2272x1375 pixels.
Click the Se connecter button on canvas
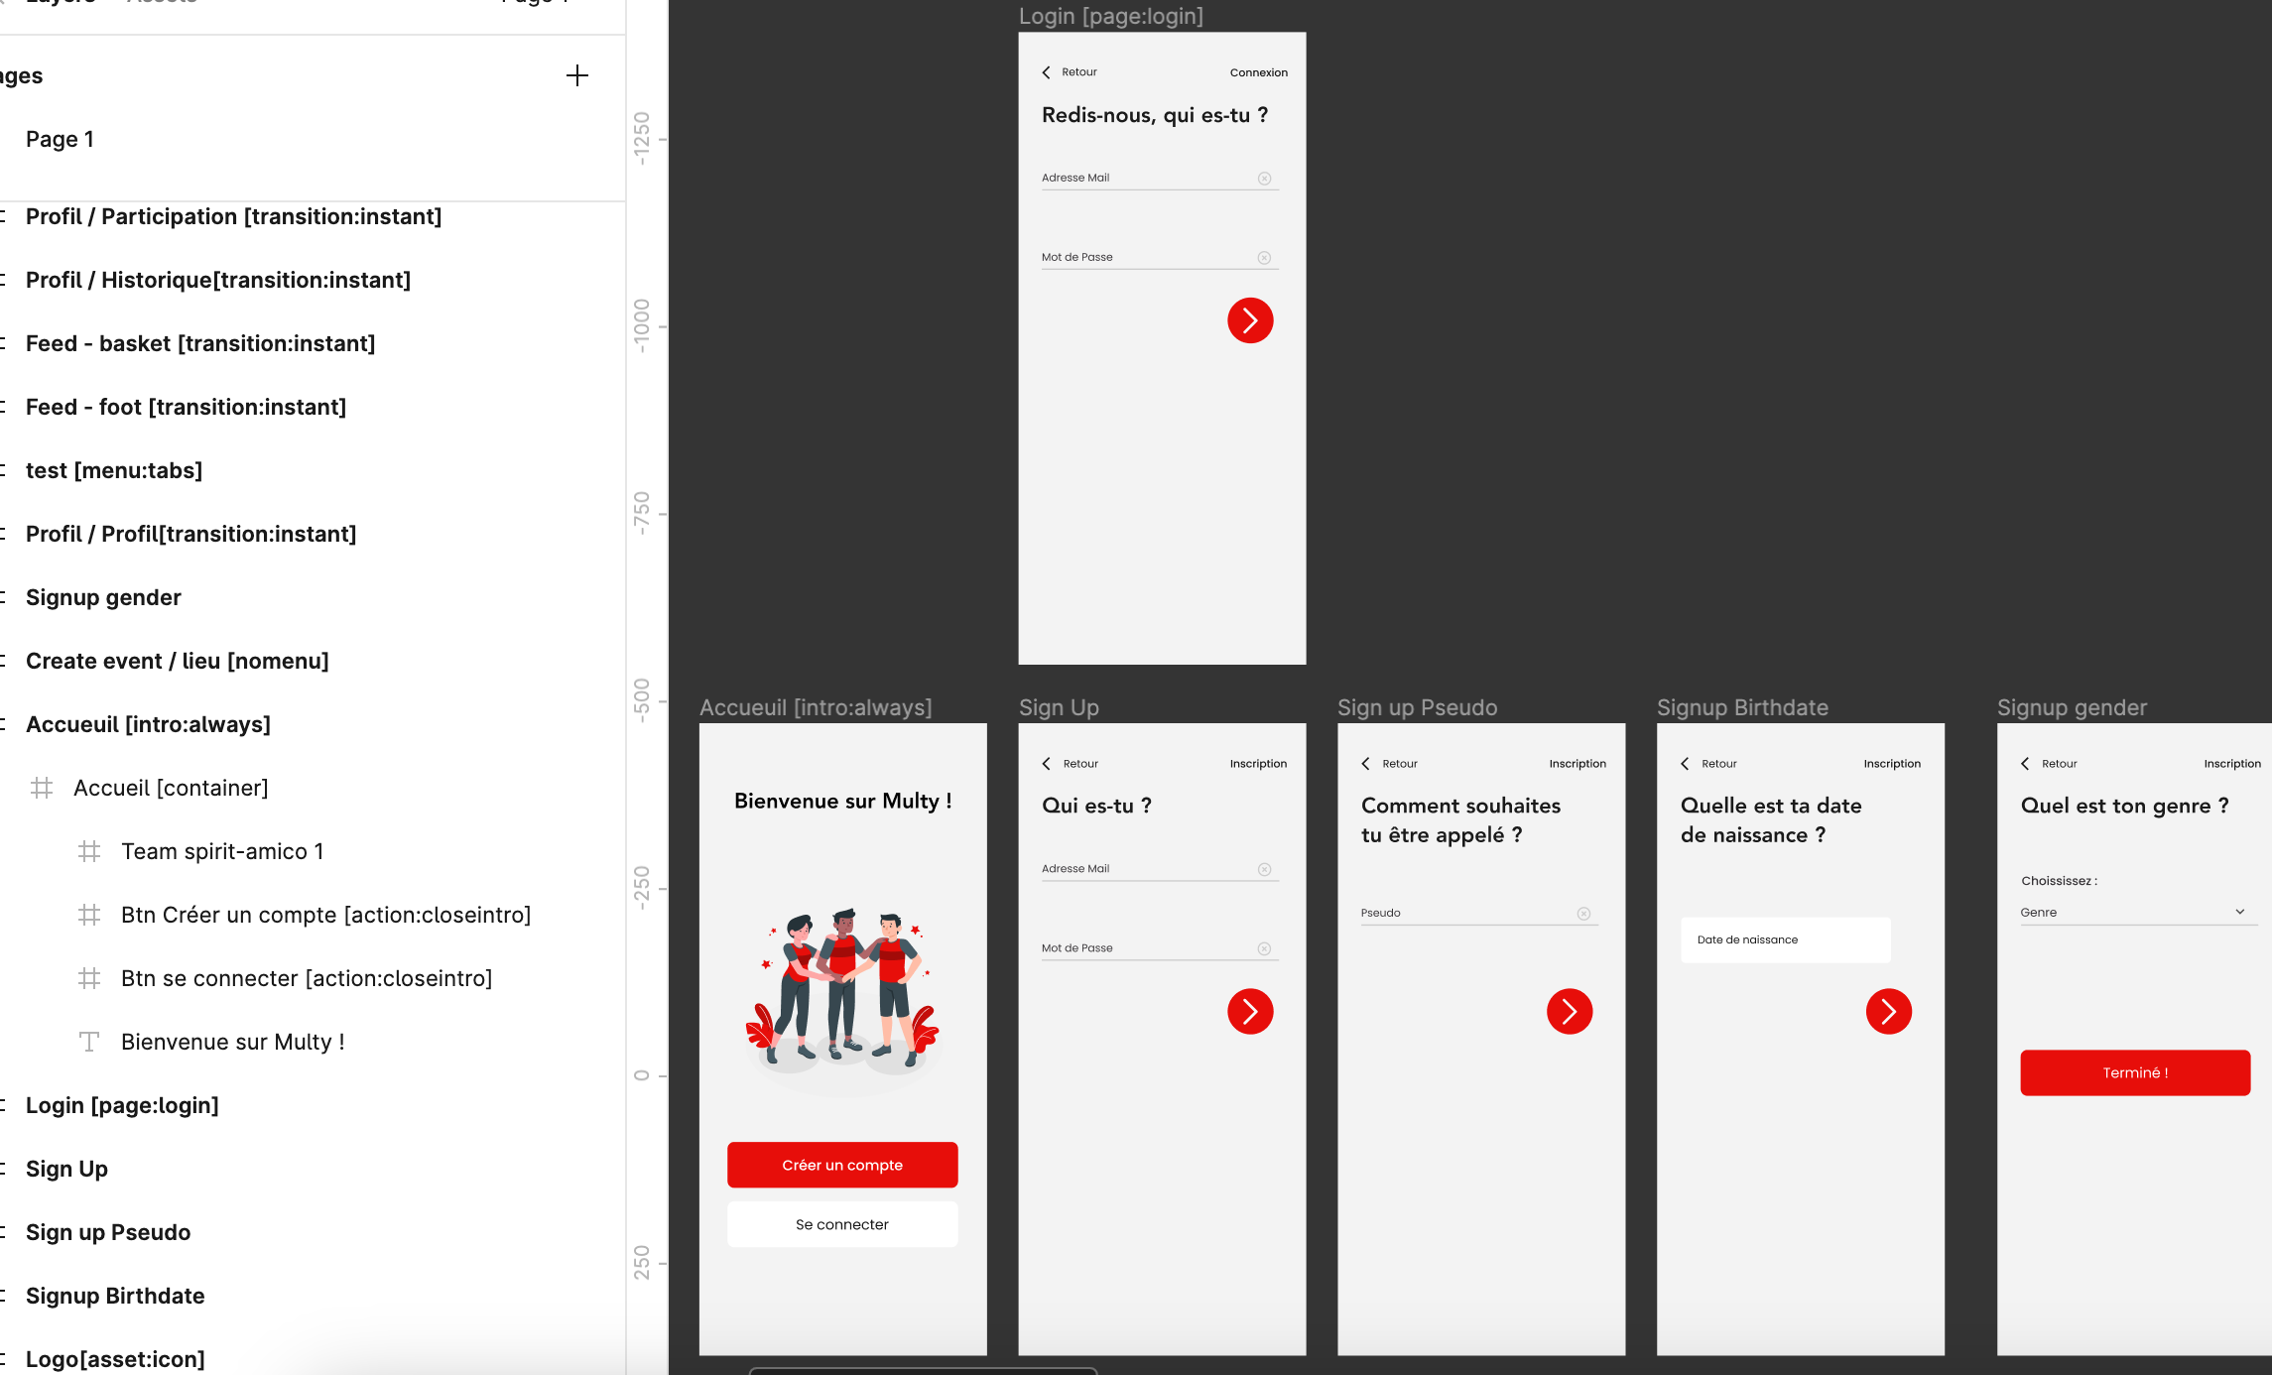842,1224
